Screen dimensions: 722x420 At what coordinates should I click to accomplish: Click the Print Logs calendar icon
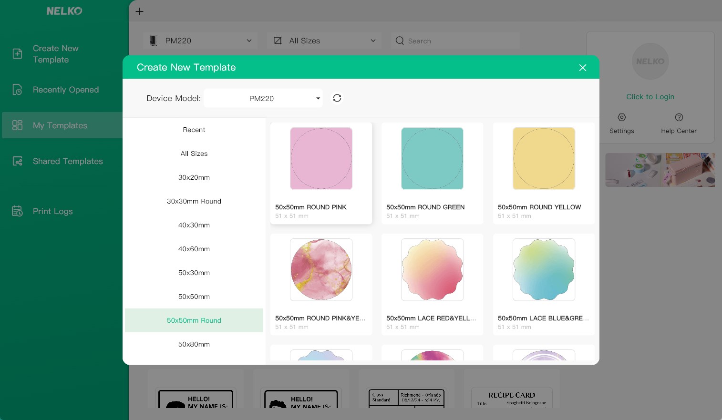point(17,211)
